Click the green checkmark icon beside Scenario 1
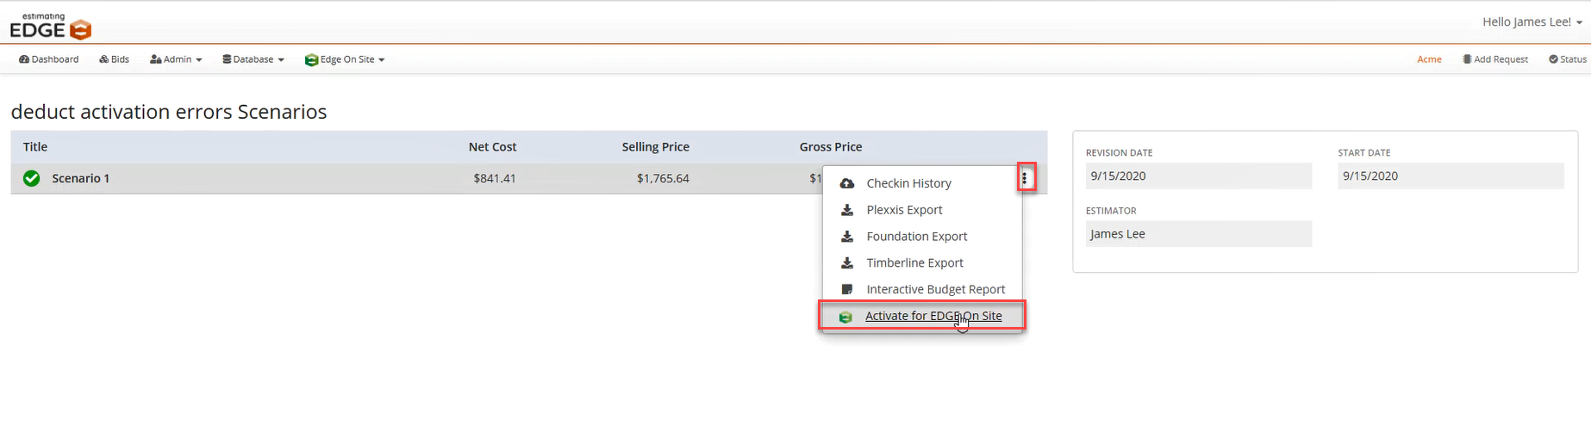The image size is (1591, 438). coord(32,178)
